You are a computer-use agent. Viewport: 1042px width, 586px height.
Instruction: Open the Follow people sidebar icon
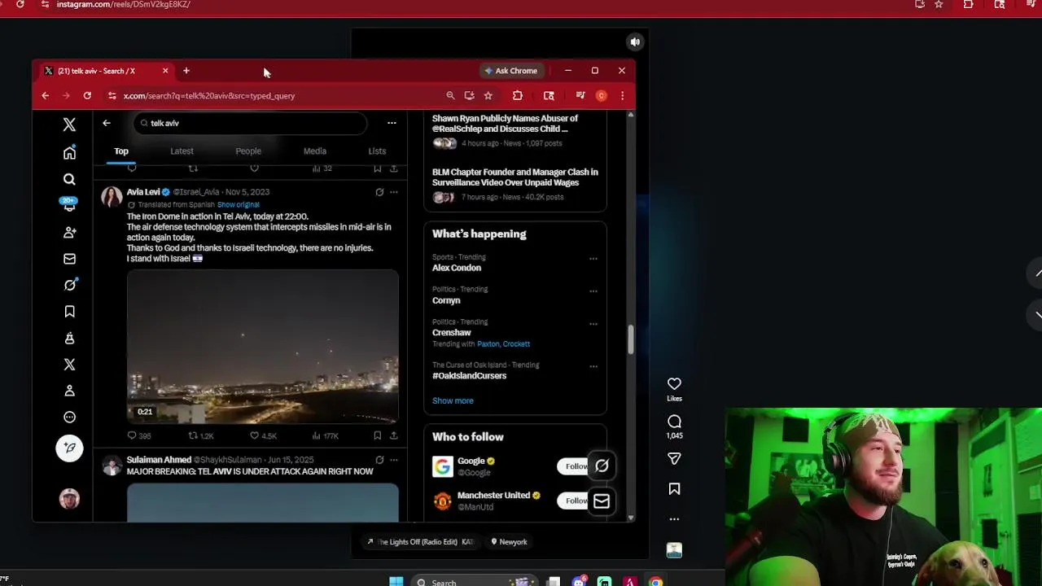(x=69, y=232)
